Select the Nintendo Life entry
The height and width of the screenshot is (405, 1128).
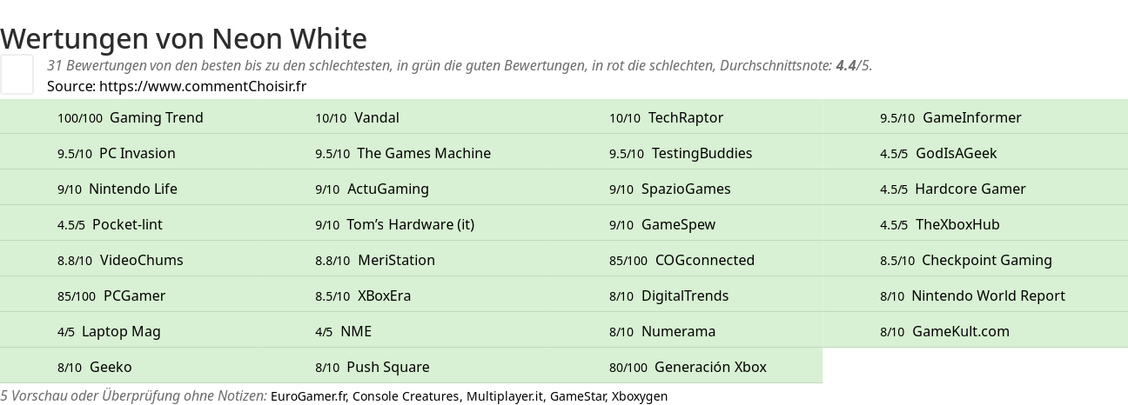pos(130,189)
